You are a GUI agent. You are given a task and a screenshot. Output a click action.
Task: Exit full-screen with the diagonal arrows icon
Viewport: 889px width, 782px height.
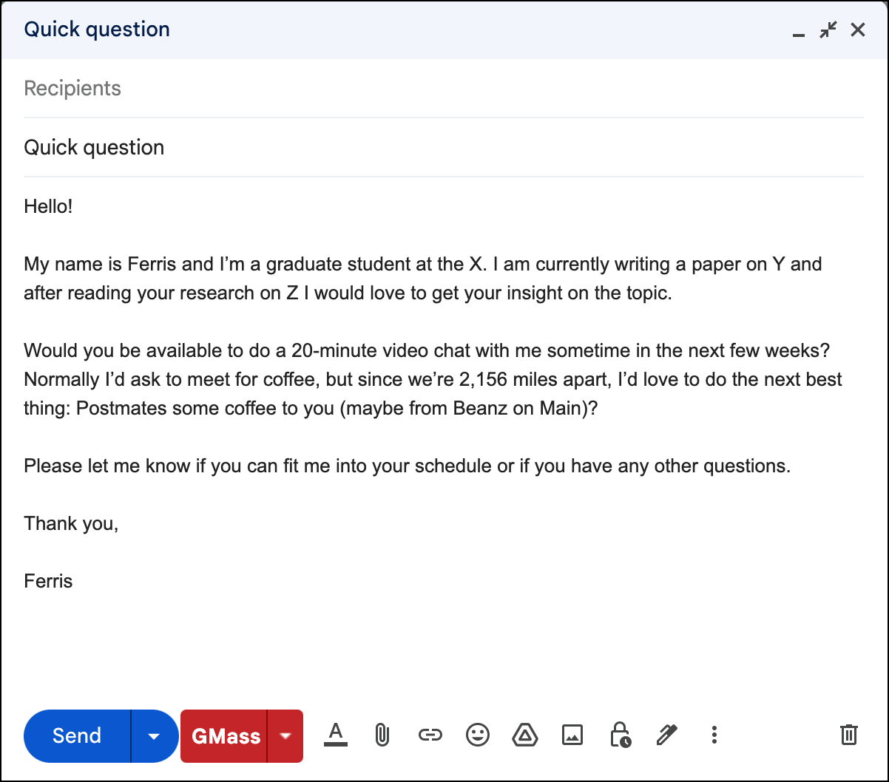(x=828, y=30)
